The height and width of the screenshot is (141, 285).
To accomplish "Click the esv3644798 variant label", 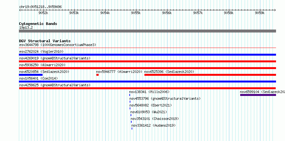I will [58, 45].
